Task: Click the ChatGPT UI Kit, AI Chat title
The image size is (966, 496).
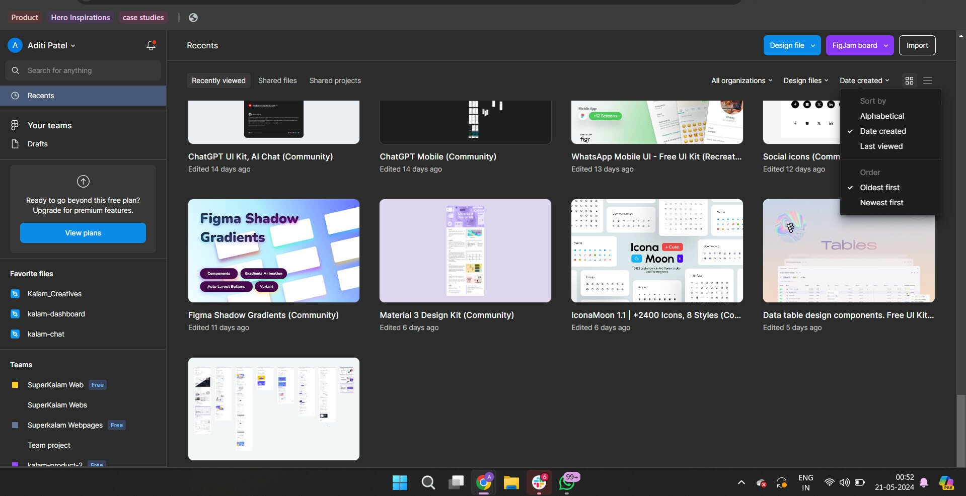Action: point(260,156)
